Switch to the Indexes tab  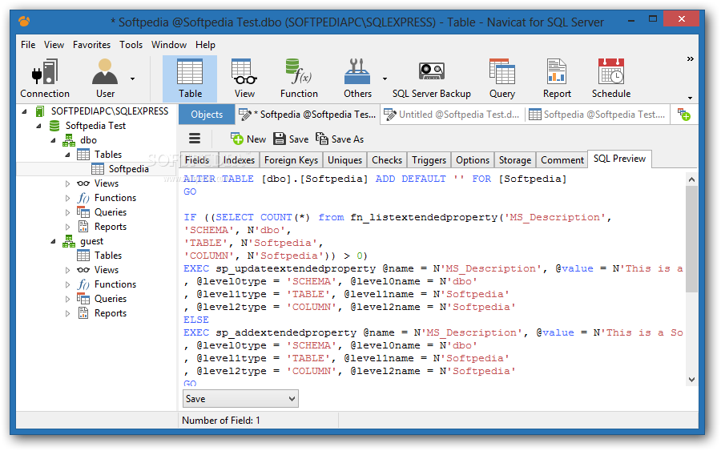click(239, 160)
